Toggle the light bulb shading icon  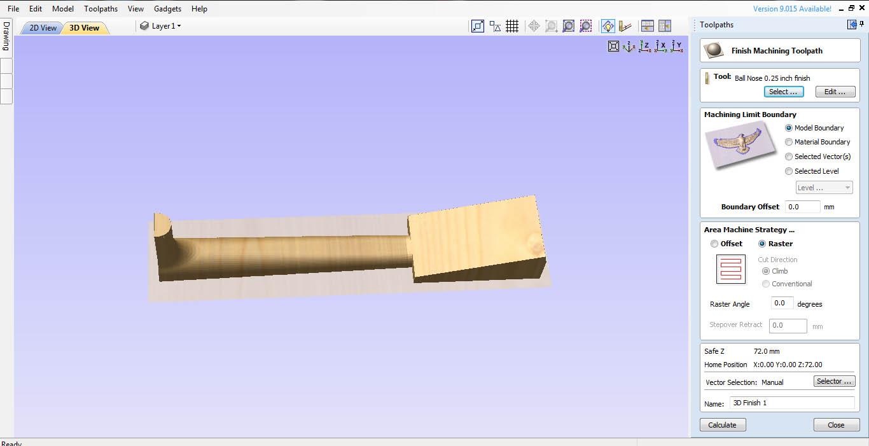608,26
